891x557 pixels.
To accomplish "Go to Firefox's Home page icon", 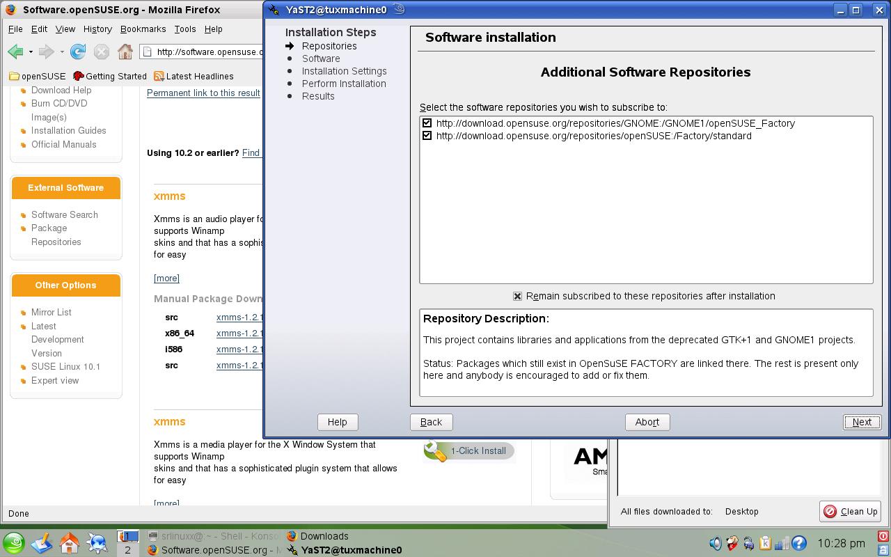I will coord(125,52).
